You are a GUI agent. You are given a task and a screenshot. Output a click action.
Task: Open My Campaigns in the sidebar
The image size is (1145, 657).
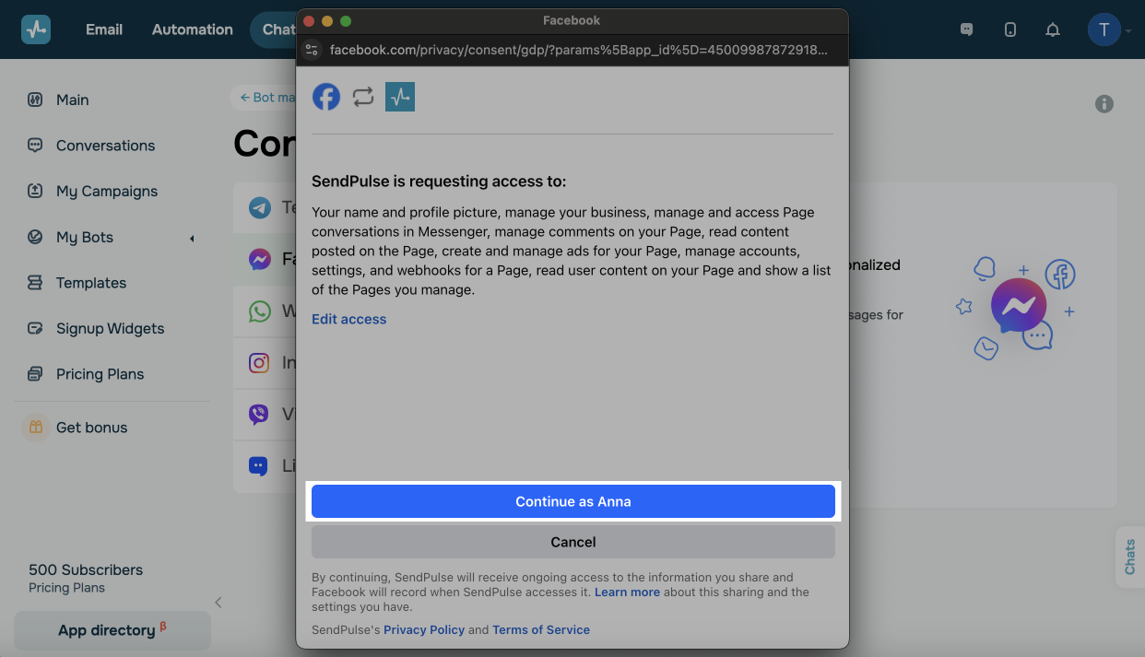tap(107, 192)
